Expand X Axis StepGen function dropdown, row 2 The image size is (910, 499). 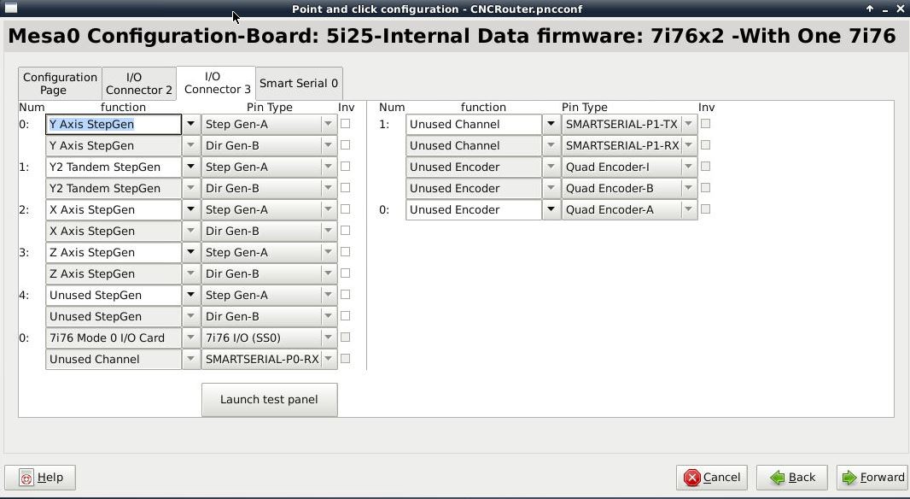point(191,209)
